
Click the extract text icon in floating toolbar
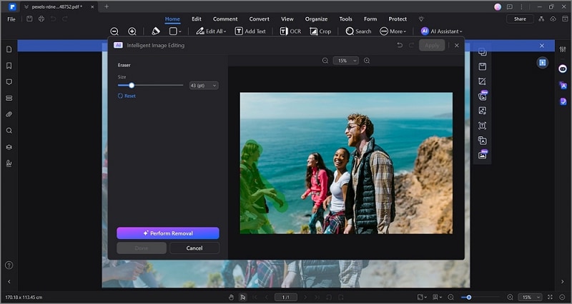pyautogui.click(x=482, y=126)
